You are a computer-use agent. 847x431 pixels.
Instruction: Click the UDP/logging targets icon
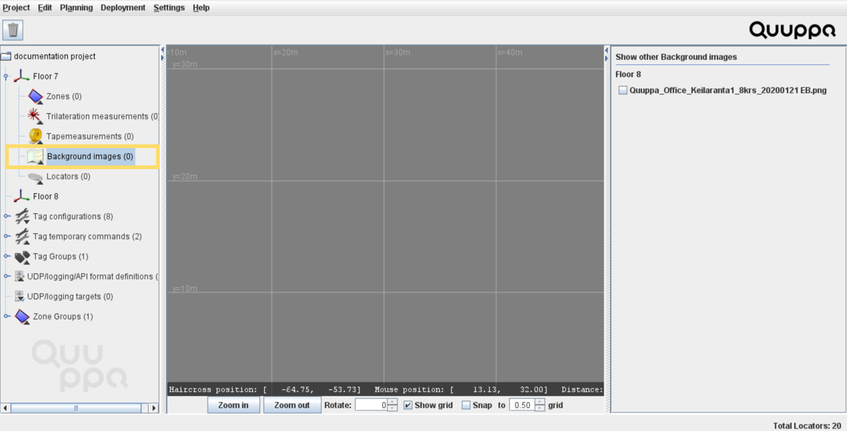pos(19,297)
